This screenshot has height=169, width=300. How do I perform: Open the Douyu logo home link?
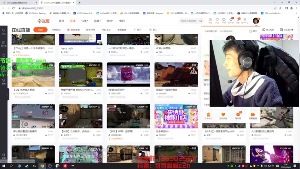[x=43, y=21]
